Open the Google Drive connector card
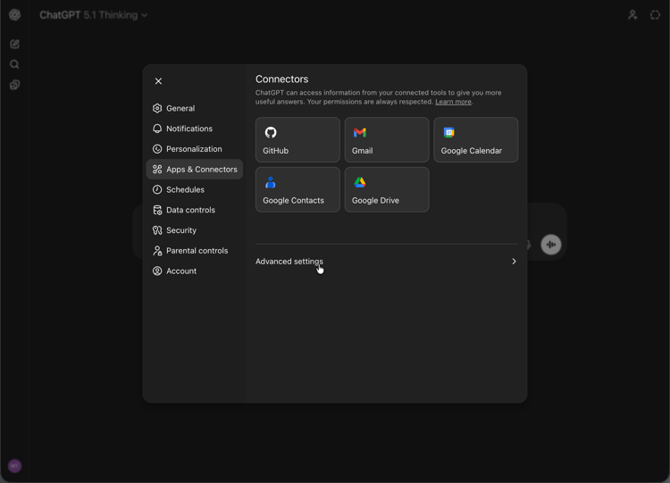 coord(387,189)
